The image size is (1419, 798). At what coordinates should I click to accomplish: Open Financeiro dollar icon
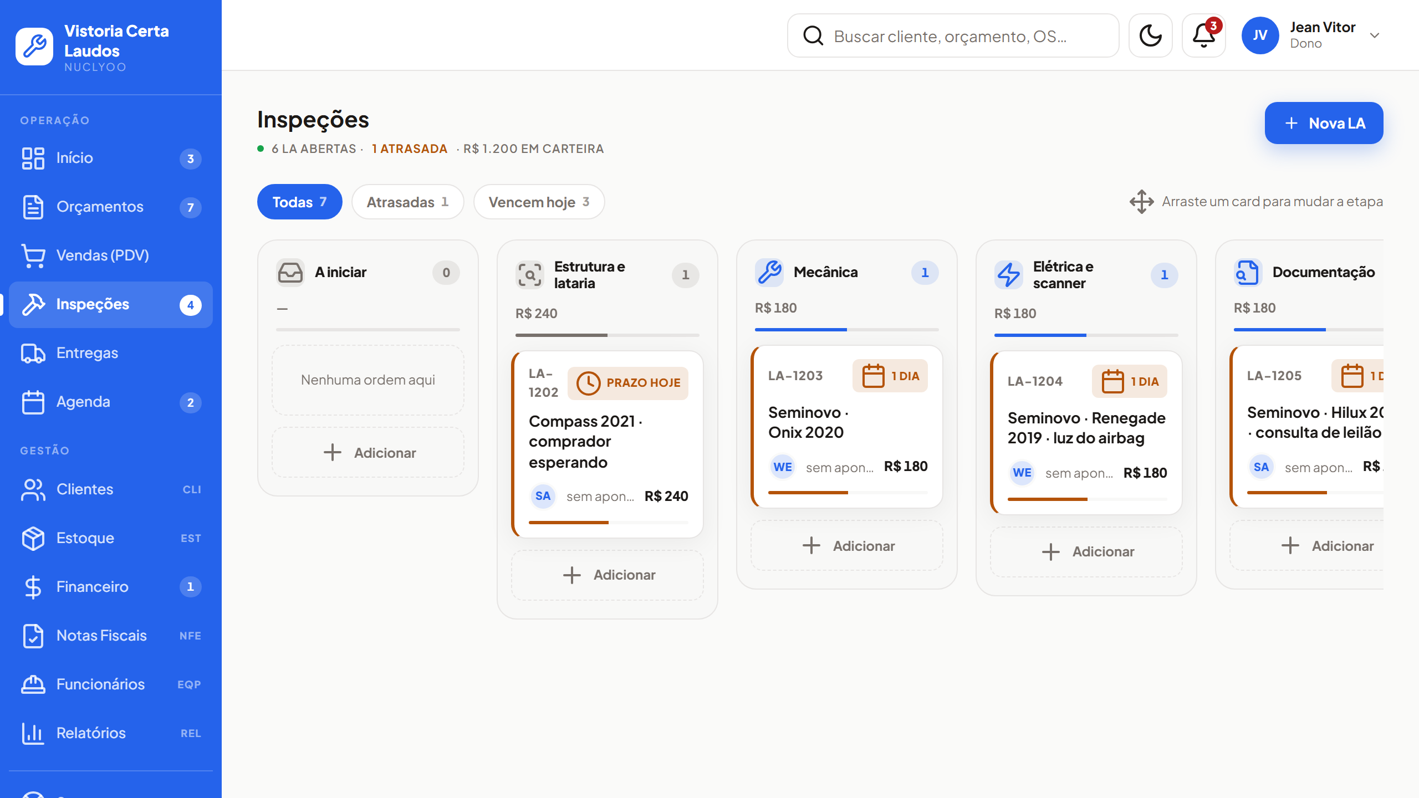[x=33, y=587]
